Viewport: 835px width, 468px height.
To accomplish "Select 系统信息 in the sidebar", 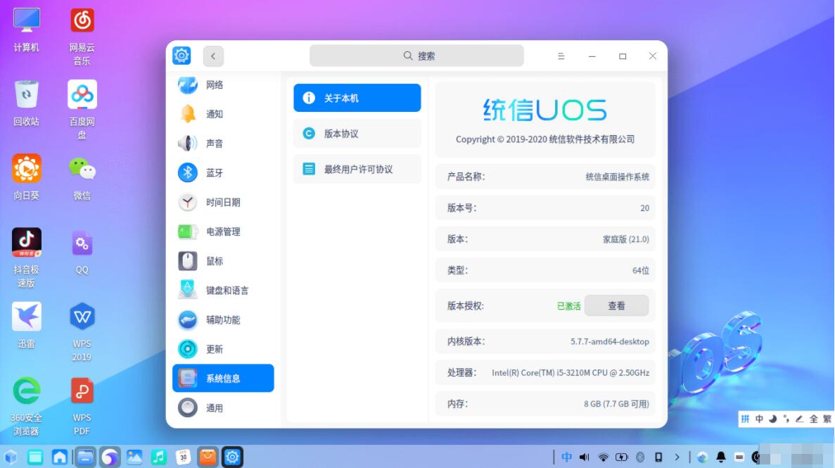I will 223,379.
